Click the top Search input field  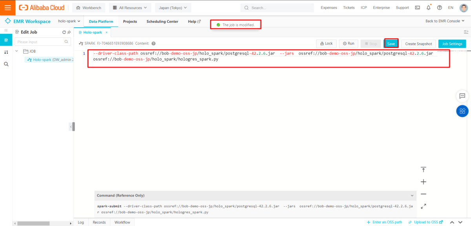click(x=277, y=7)
